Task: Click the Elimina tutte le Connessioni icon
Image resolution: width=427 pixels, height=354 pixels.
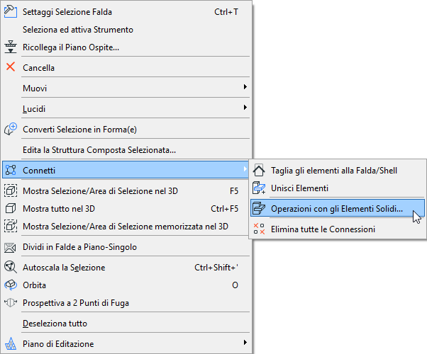Action: click(x=259, y=229)
